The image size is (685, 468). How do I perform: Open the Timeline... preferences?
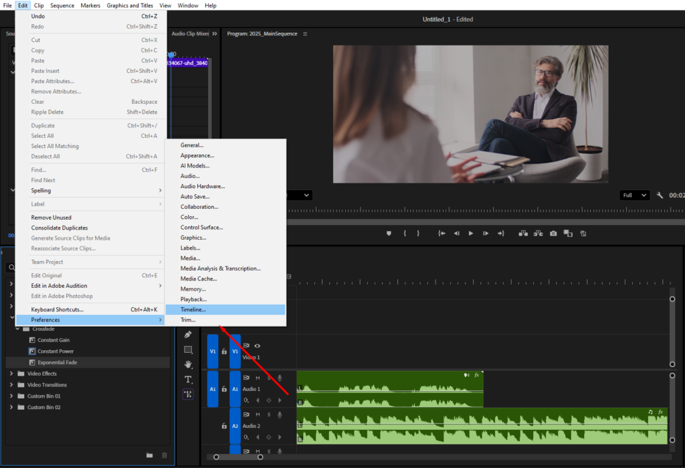225,310
